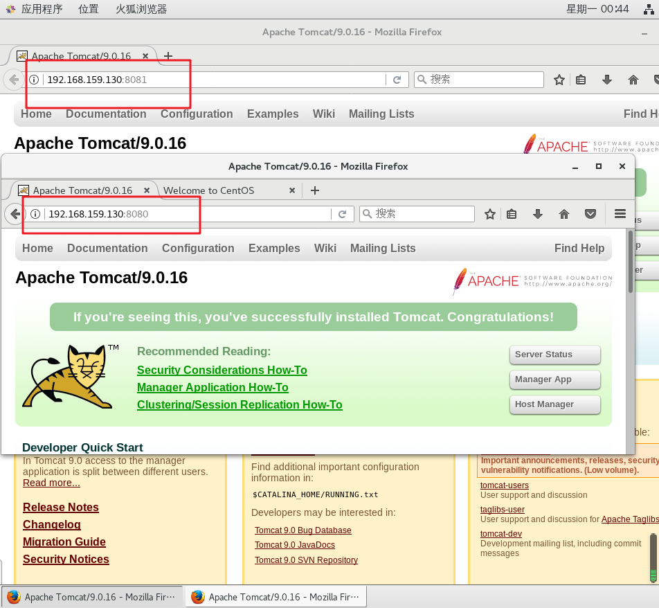This screenshot has width=659, height=608.
Task: Open Mailing Lists in the front window's Tomcat nav
Action: [383, 248]
